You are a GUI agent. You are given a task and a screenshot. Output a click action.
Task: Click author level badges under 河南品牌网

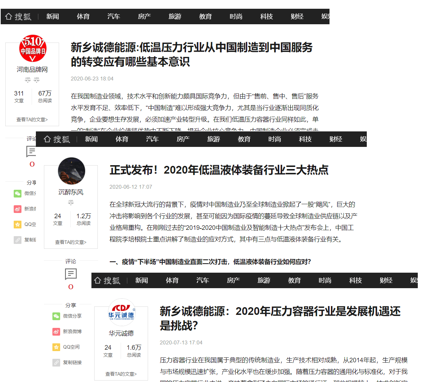click(x=32, y=80)
